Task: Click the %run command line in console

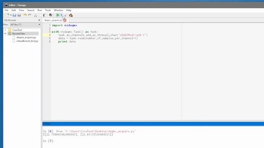Action: 89,131
